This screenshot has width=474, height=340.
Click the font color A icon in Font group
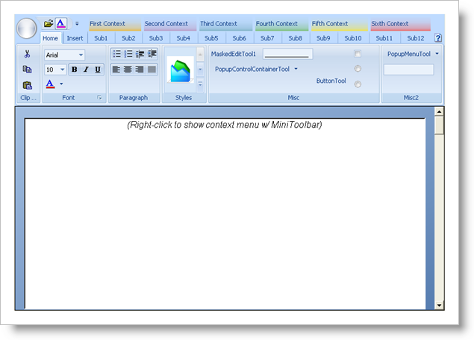(50, 84)
